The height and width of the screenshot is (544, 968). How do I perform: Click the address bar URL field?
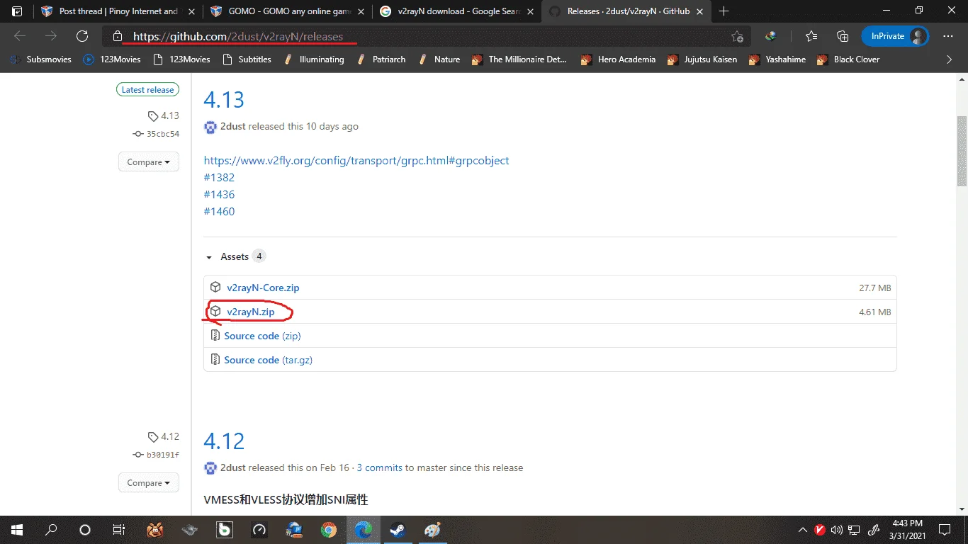coord(425,36)
